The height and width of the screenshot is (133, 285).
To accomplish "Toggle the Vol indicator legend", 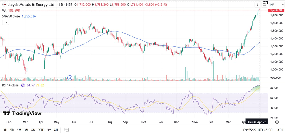I will pyautogui.click(x=5, y=10).
